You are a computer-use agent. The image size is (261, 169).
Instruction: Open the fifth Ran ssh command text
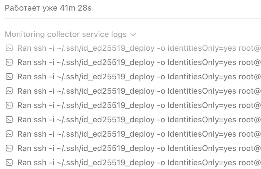pyautogui.click(x=139, y=105)
